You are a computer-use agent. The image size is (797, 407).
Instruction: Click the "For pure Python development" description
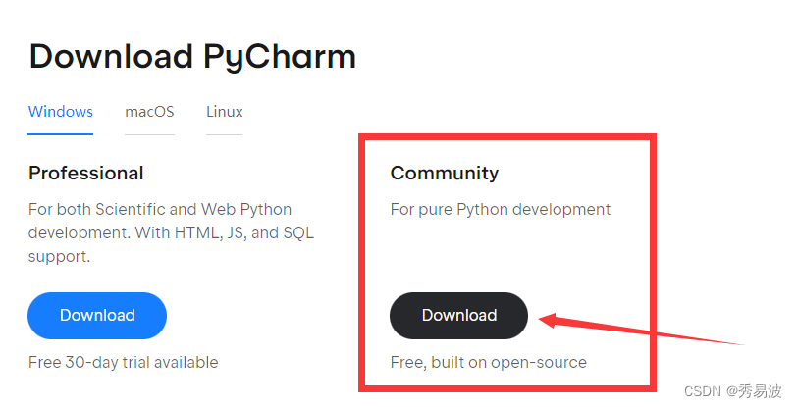(x=500, y=209)
